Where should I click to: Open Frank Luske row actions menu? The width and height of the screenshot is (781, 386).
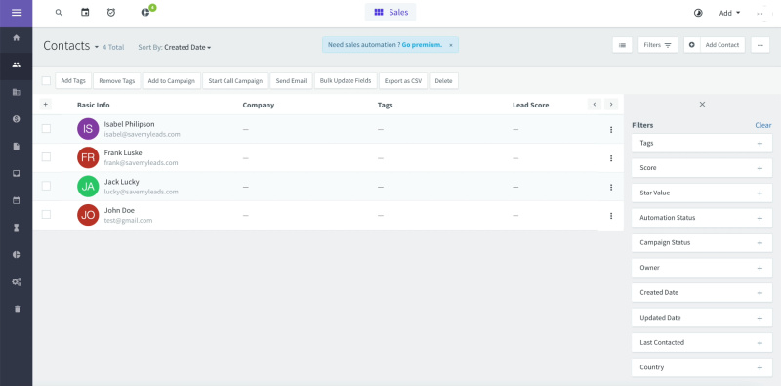611,158
